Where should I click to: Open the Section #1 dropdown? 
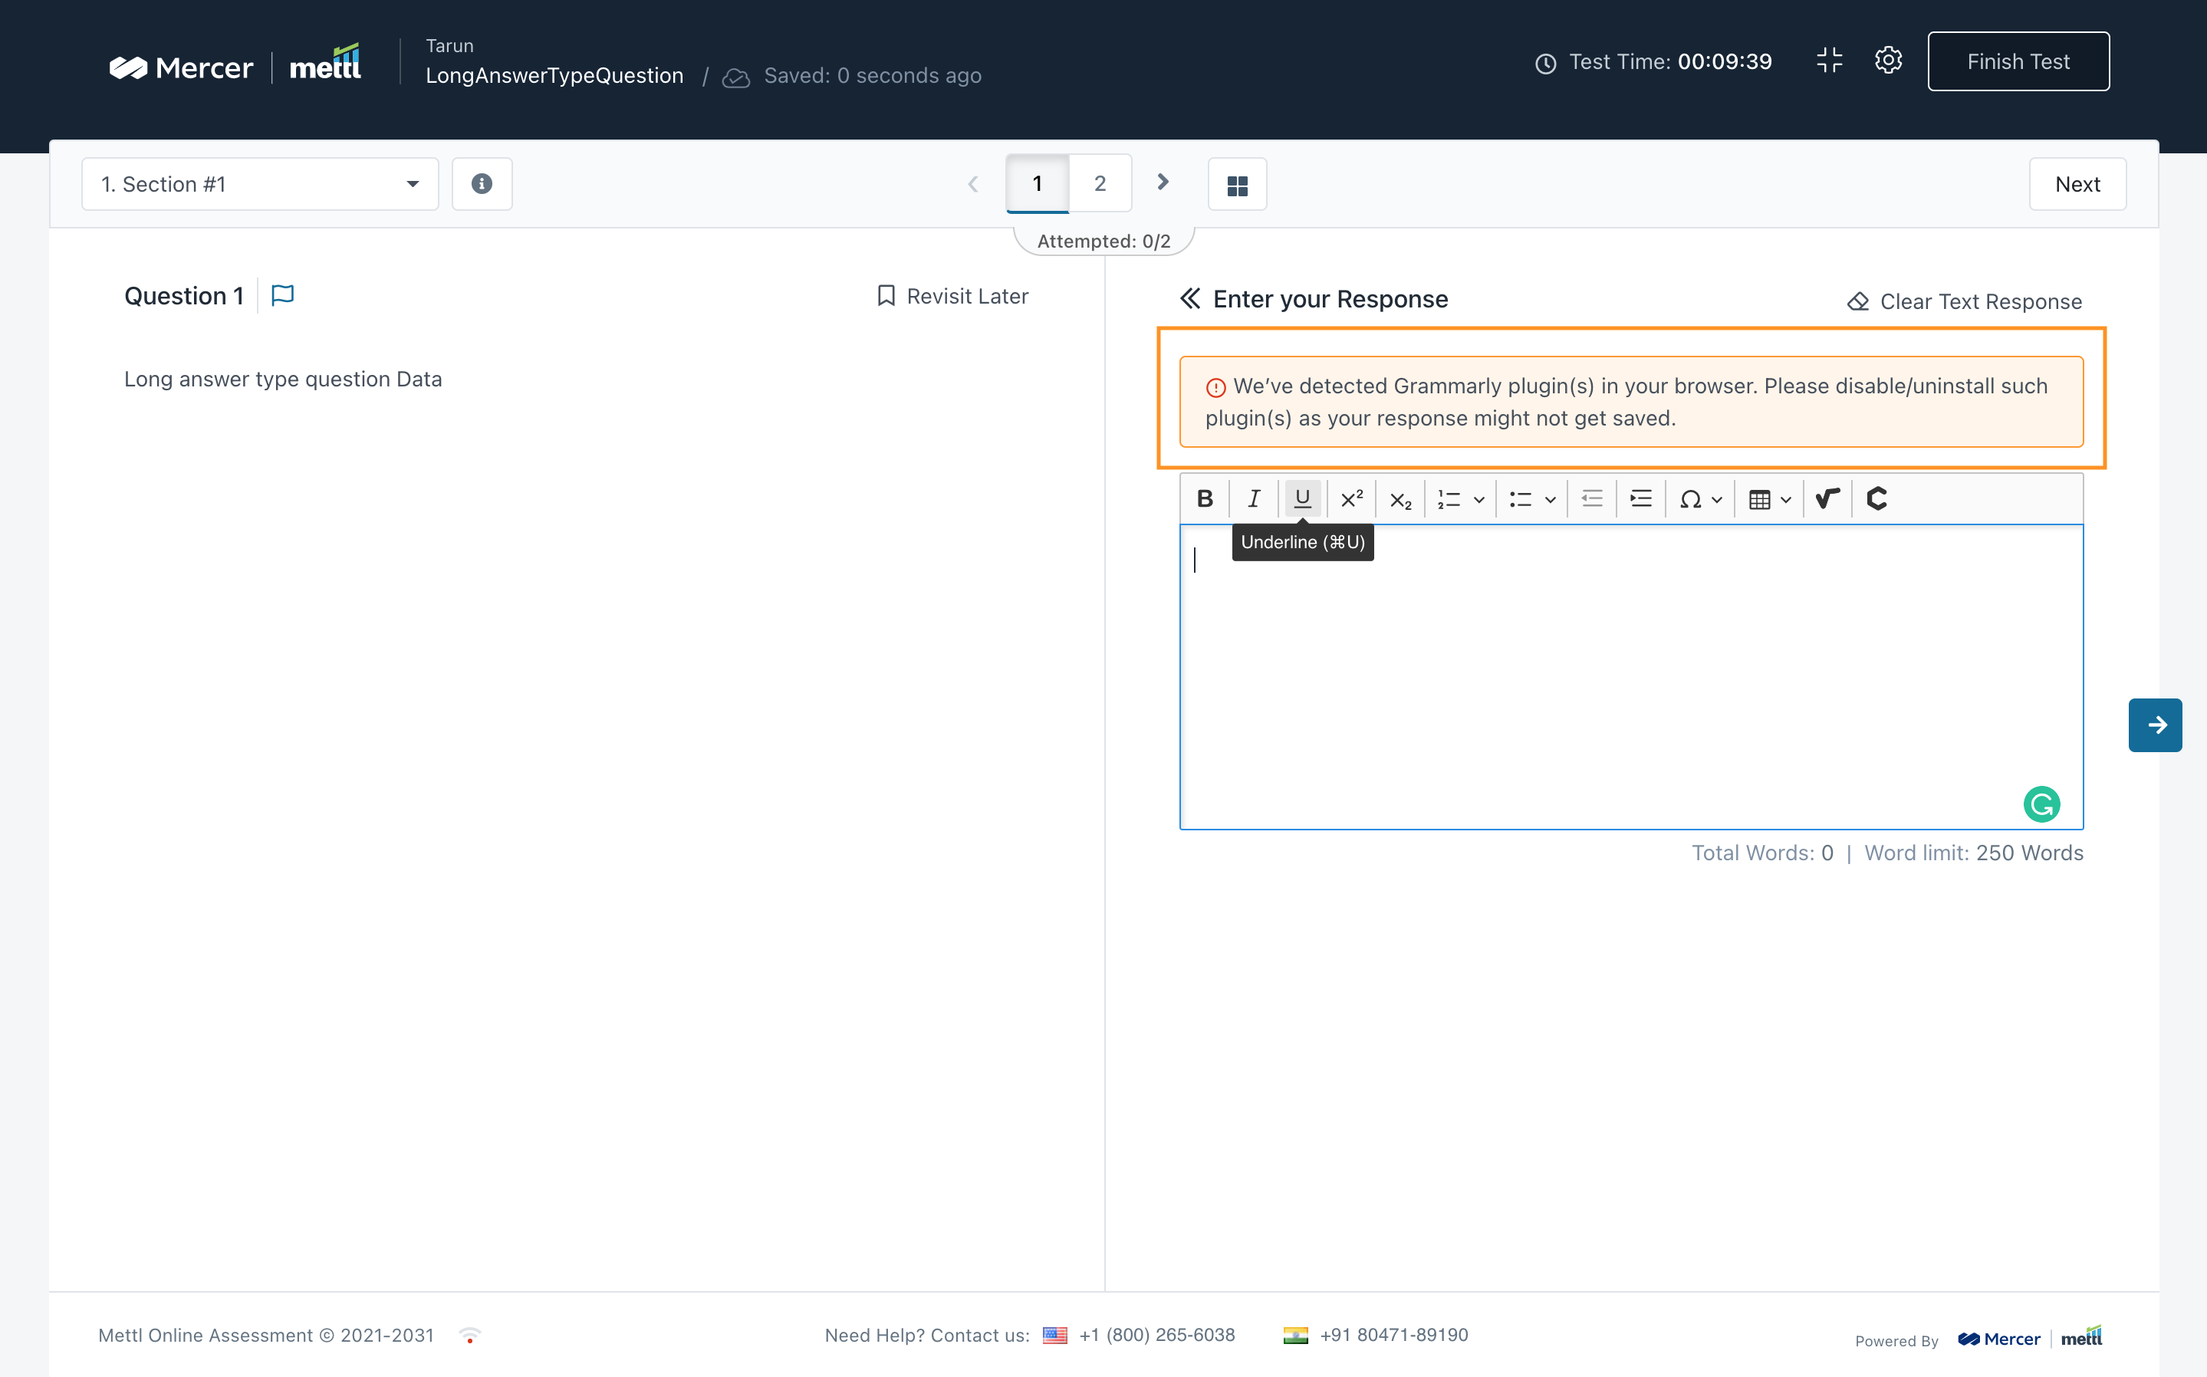260,184
